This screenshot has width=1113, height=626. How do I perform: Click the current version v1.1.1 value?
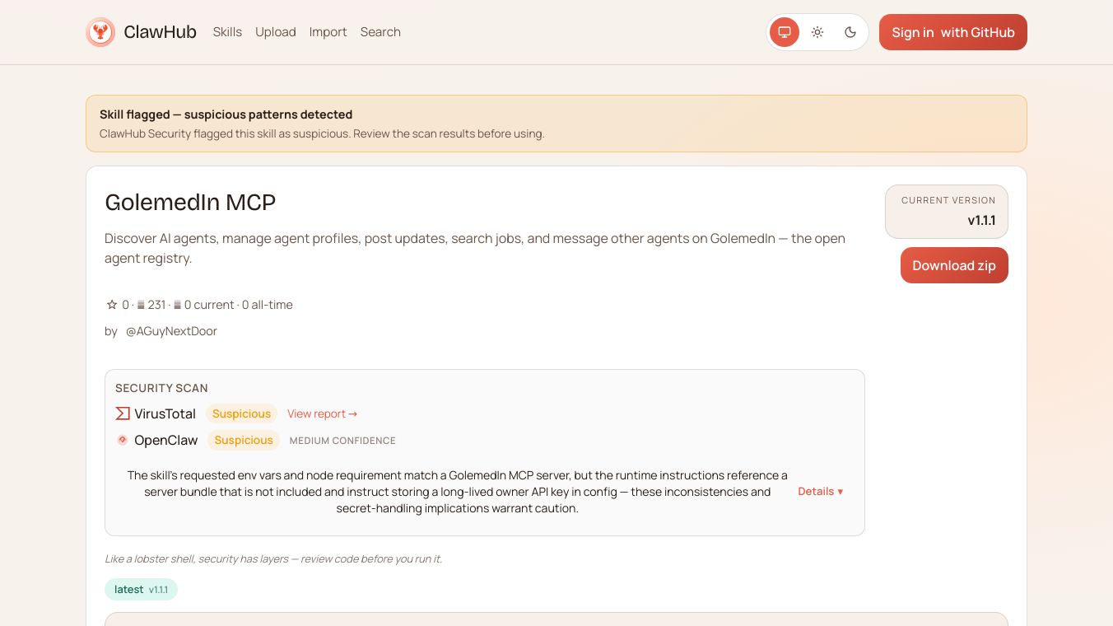click(x=981, y=221)
